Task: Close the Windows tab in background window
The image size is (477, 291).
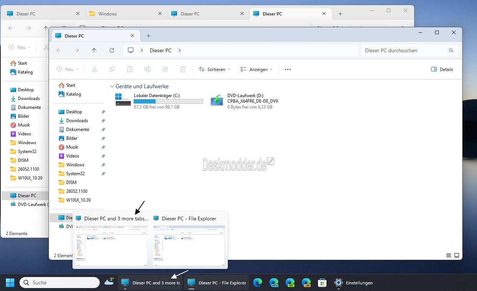Action: click(160, 14)
